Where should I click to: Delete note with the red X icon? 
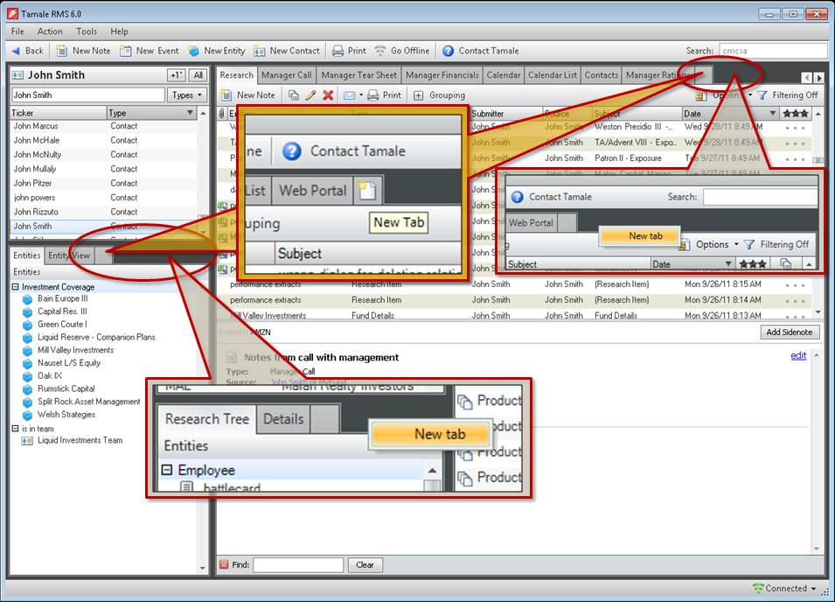[x=328, y=95]
